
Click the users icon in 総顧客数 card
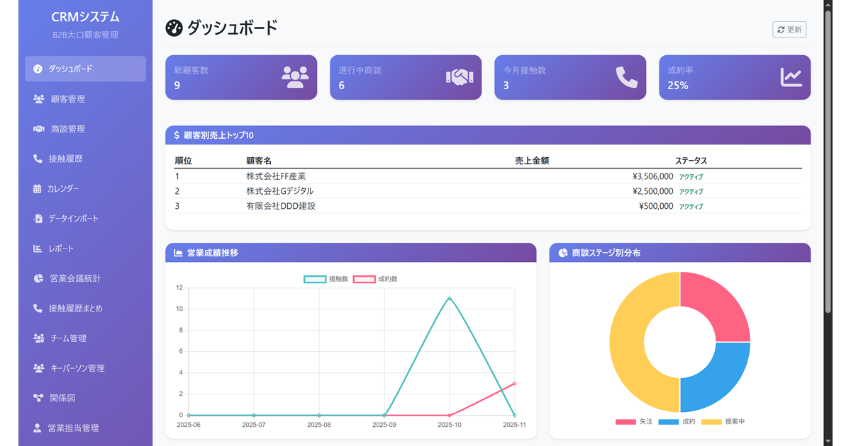tap(295, 77)
